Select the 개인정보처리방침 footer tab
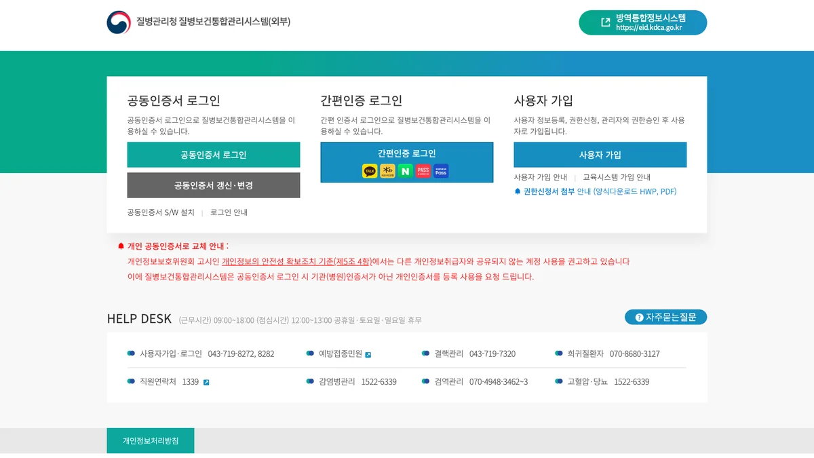The width and height of the screenshot is (814, 458). (151, 440)
